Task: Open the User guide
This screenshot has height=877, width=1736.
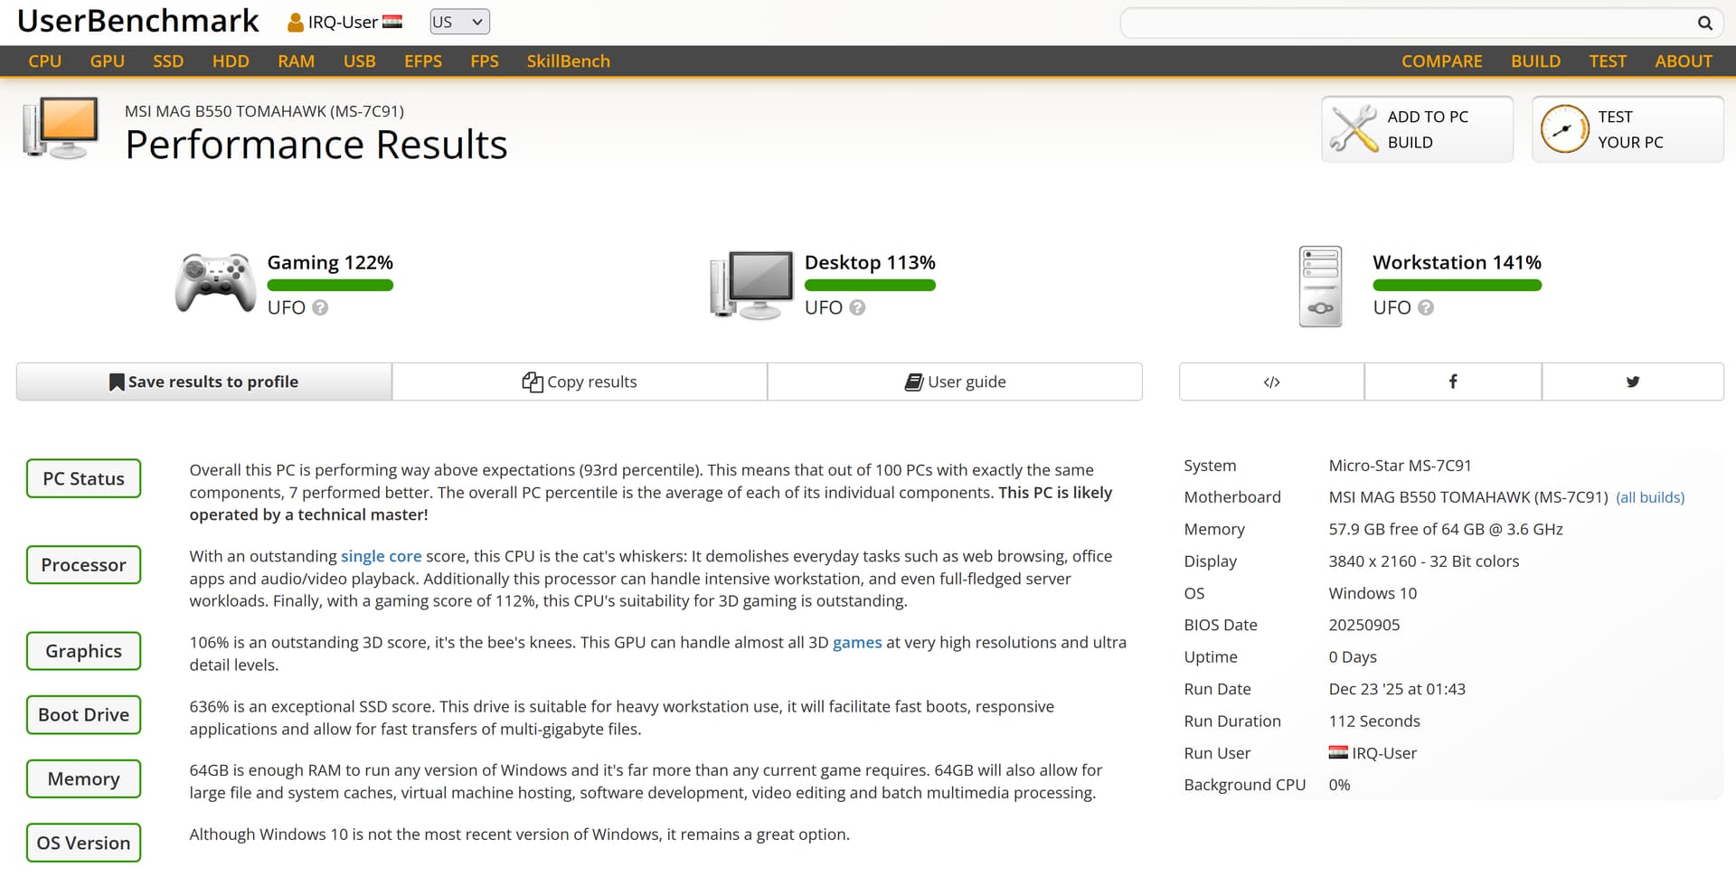Action: pos(955,382)
